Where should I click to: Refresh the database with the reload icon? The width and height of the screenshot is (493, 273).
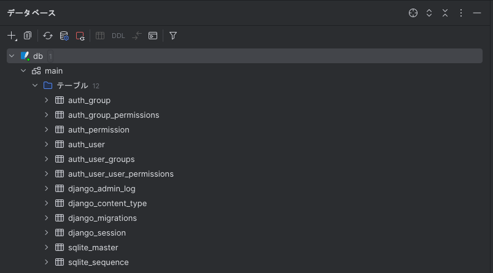48,36
